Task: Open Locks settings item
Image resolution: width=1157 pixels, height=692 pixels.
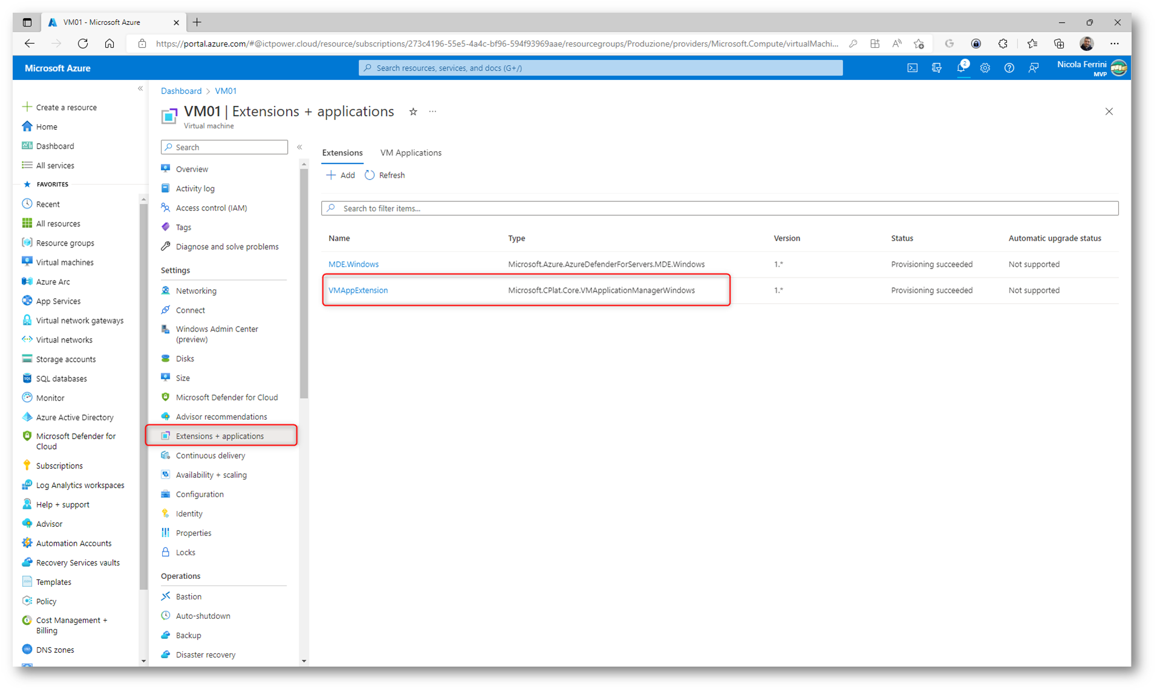Action: 185,552
